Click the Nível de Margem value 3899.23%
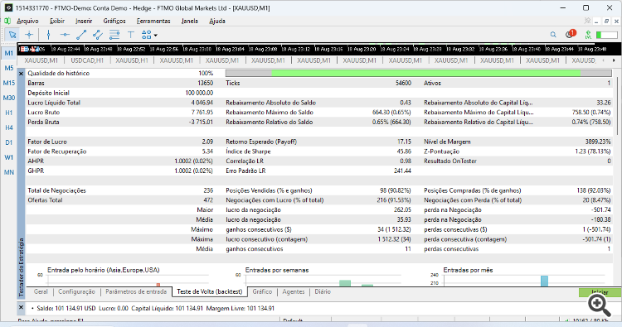622x327 pixels. click(598, 142)
